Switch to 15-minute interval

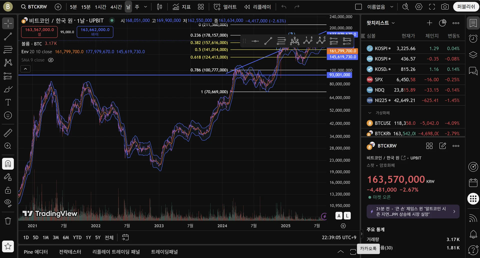[x=86, y=7]
